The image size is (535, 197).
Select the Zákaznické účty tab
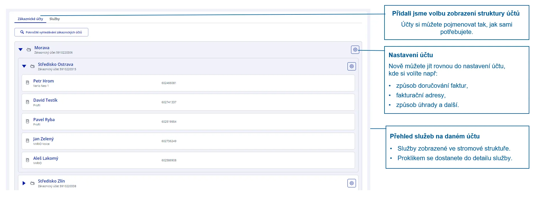pos(30,19)
